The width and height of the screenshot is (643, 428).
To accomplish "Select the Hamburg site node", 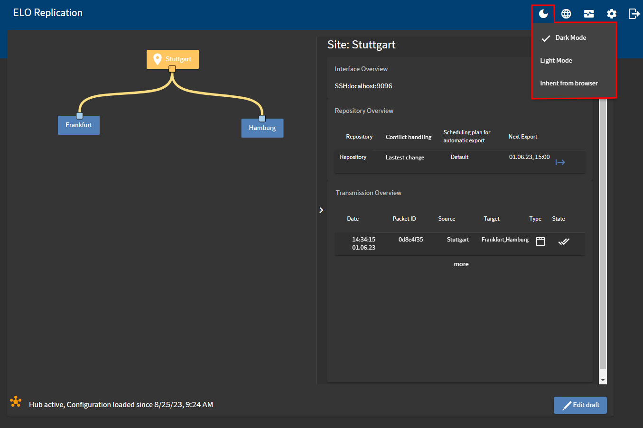I will point(262,128).
